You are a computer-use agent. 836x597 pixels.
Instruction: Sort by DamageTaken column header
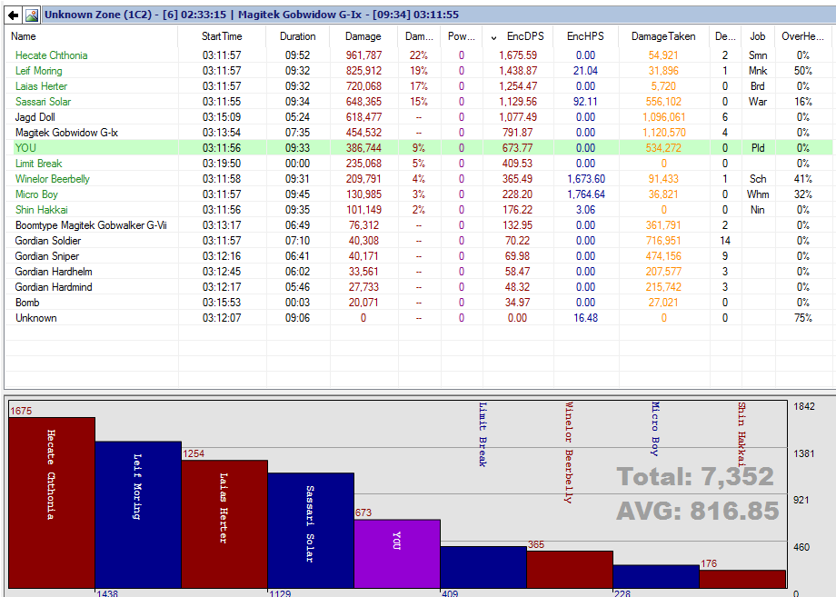coord(663,36)
